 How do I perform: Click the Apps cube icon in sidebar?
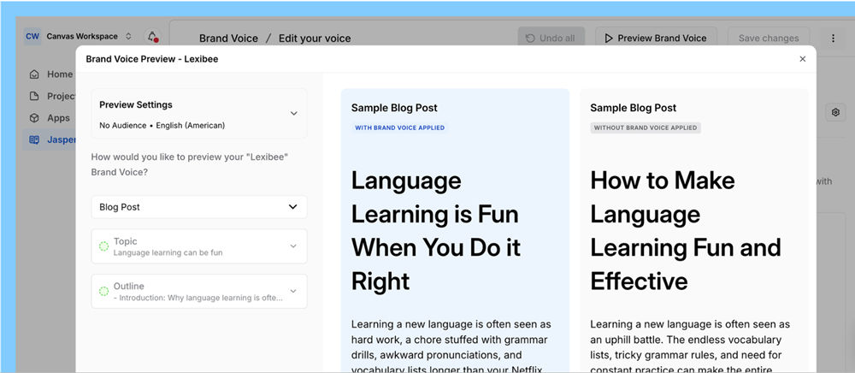[x=34, y=118]
